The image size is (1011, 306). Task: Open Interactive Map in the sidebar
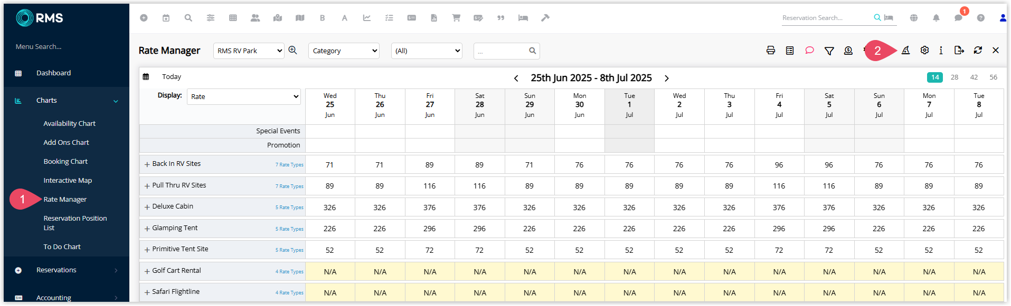(x=68, y=181)
